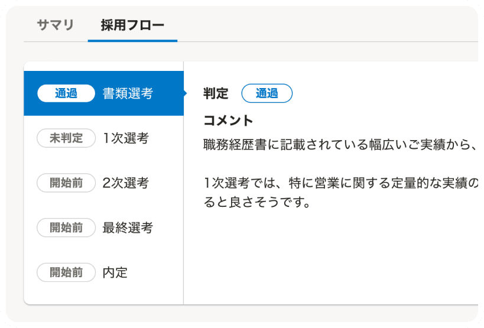484x328 pixels.
Task: Click the 通過 badge beside 書類選考
Action: 66,93
